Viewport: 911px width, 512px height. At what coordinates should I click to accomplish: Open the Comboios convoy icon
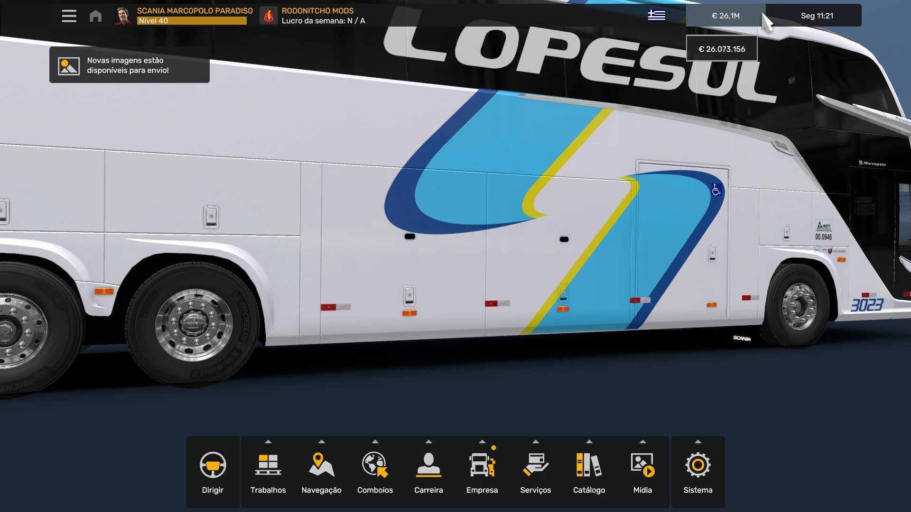[x=375, y=465]
